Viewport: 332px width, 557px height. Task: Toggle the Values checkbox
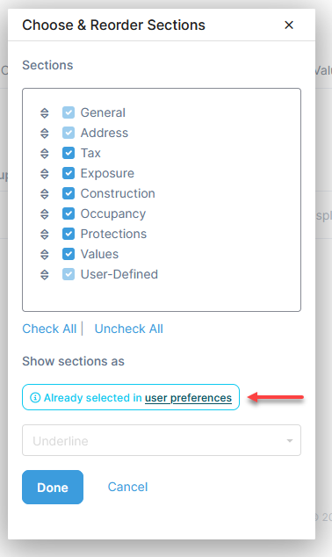(69, 254)
